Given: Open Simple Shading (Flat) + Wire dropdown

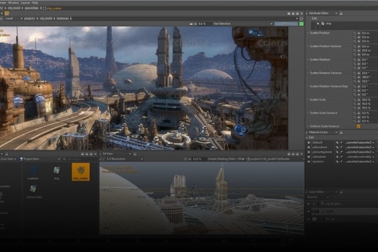Looking at the screenshot, I should [226, 159].
